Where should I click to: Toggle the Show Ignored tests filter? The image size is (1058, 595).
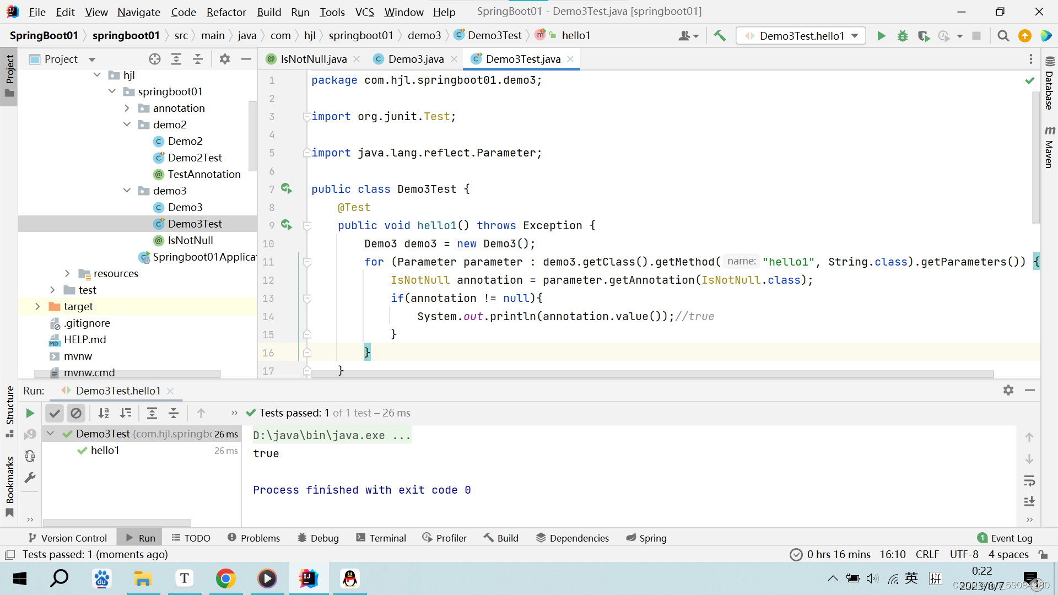(76, 413)
